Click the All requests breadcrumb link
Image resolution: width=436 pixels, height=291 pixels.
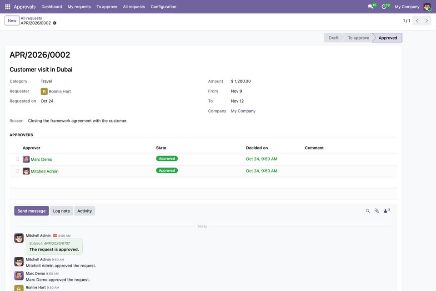31,18
